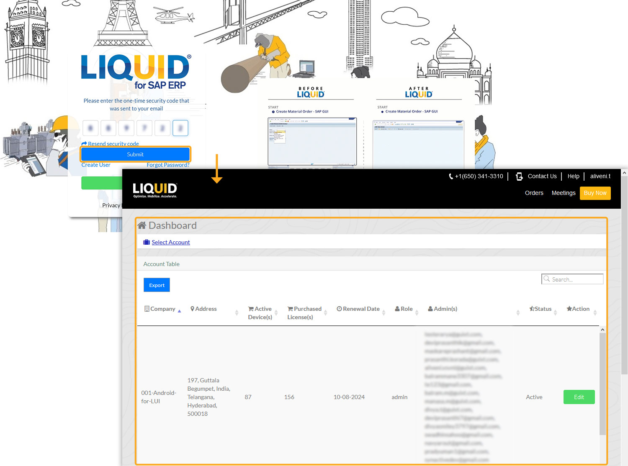The image size is (628, 466).
Task: Click the Liquid for SAP ERP logo
Action: (136, 72)
